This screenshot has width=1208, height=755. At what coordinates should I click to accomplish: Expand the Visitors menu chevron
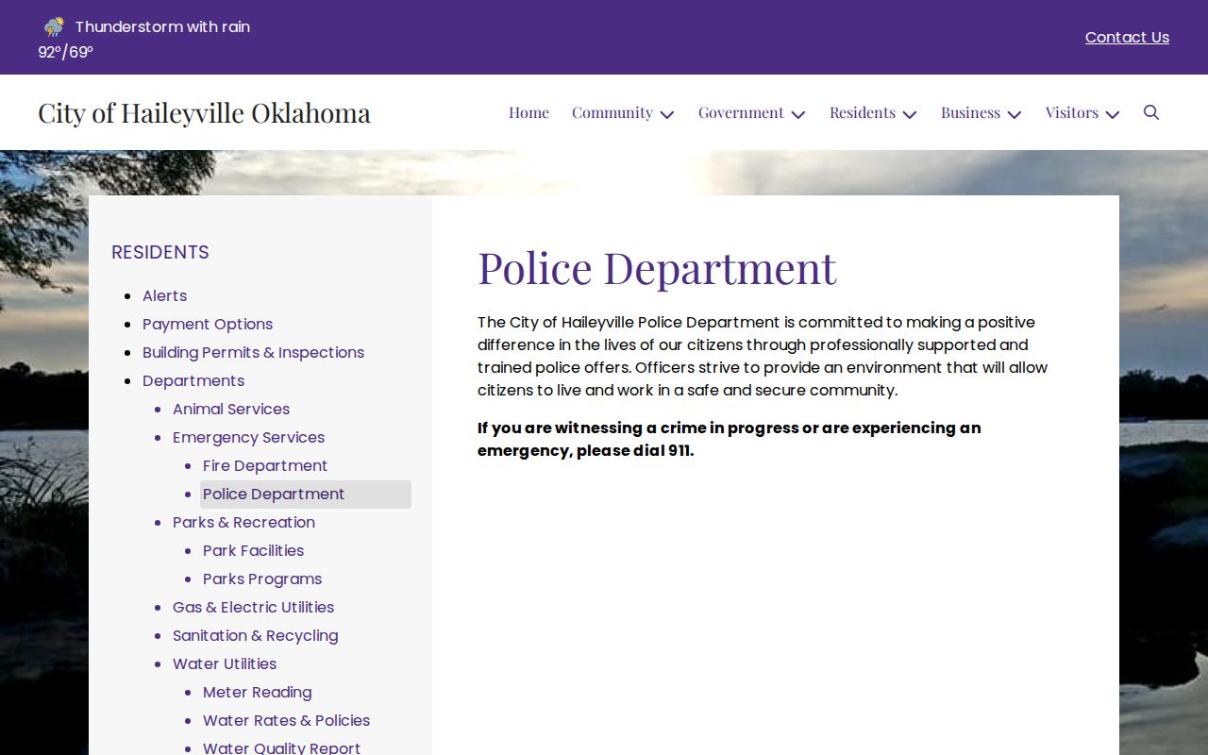1113,114
